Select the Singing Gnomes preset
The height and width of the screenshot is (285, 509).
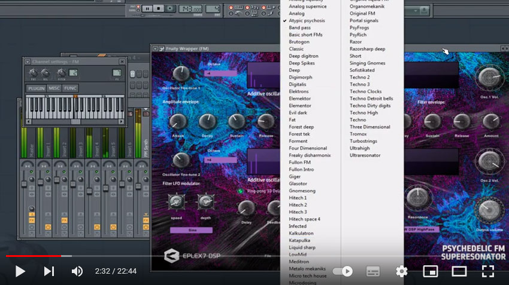pos(367,63)
